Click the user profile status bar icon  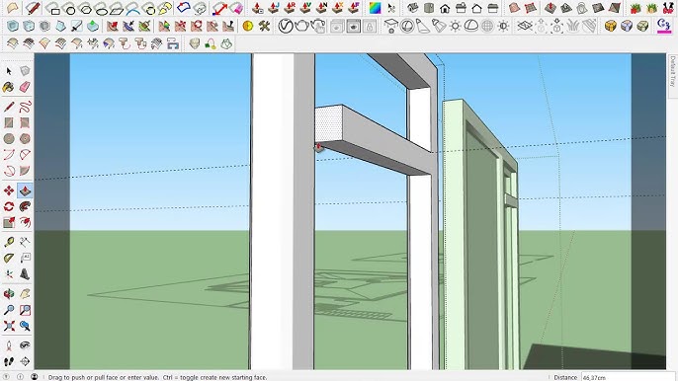click(35, 377)
